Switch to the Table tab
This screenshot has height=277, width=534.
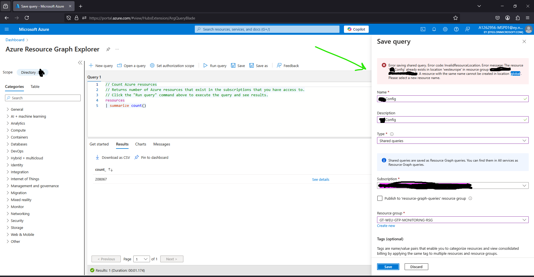[35, 86]
